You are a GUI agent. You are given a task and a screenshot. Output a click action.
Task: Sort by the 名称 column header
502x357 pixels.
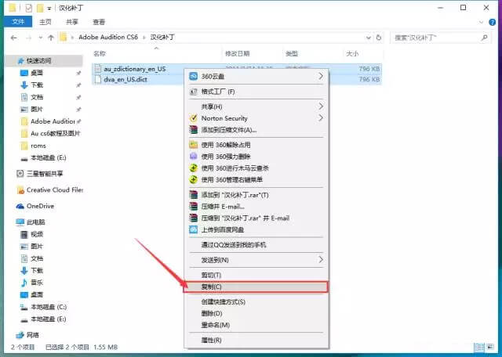click(x=100, y=53)
